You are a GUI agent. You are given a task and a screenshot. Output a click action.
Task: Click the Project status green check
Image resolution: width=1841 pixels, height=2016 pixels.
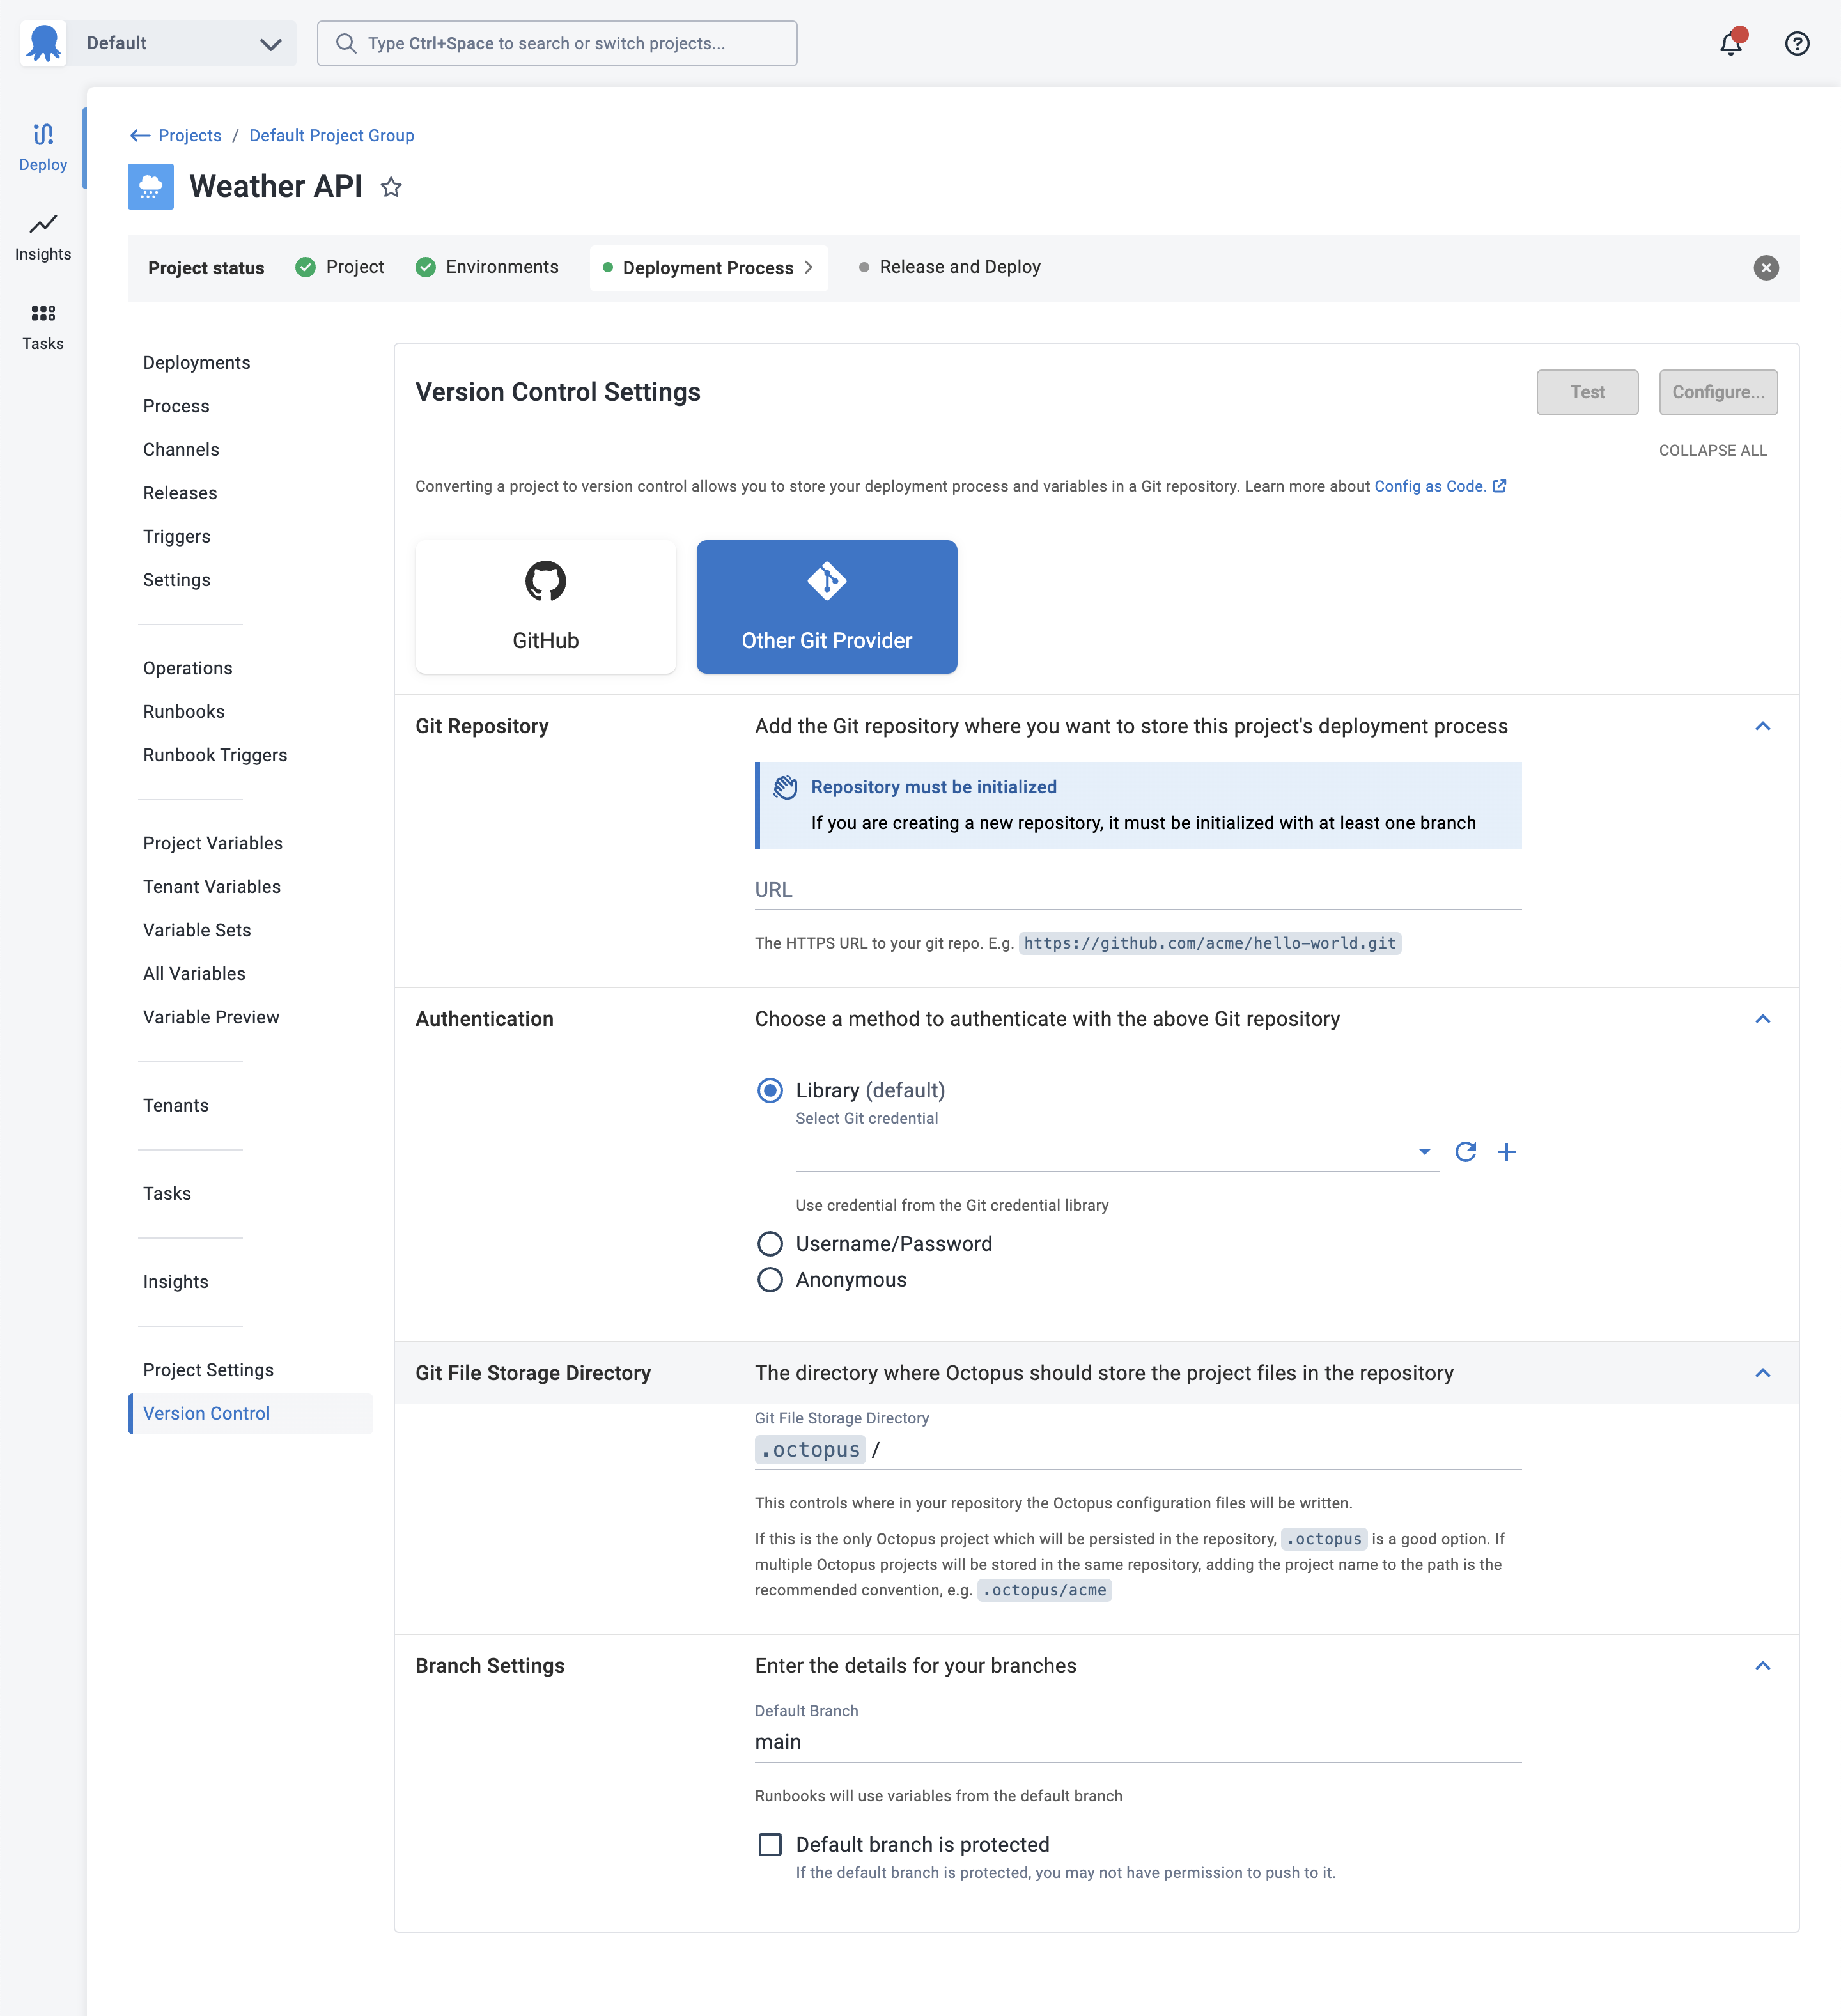coord(306,267)
